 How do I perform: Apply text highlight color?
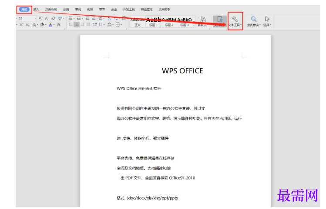tap(42, 25)
